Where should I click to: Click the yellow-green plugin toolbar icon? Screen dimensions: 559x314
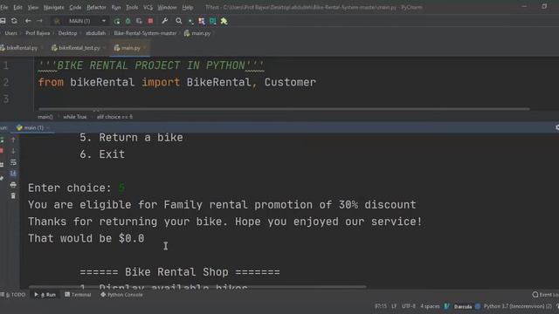tap(224, 21)
